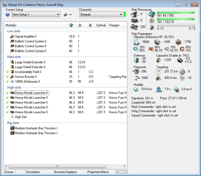
Task: Toggle fifth Heavy Missile Launcher II checkmark
Action: 7,112
